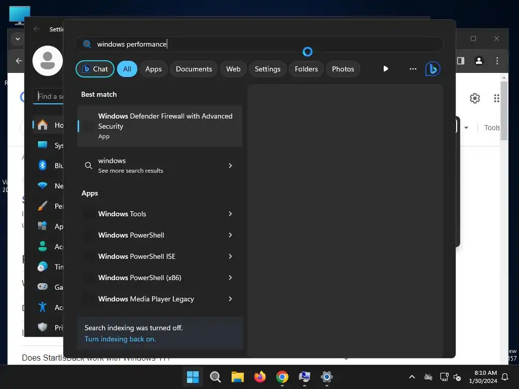Open Firefox from taskbar
Screen dimensions: 519x389
260,377
